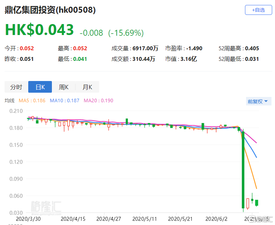This screenshot has height=225, width=275.
Task: Select the 日K daily candlestick tab
Action: point(40,87)
